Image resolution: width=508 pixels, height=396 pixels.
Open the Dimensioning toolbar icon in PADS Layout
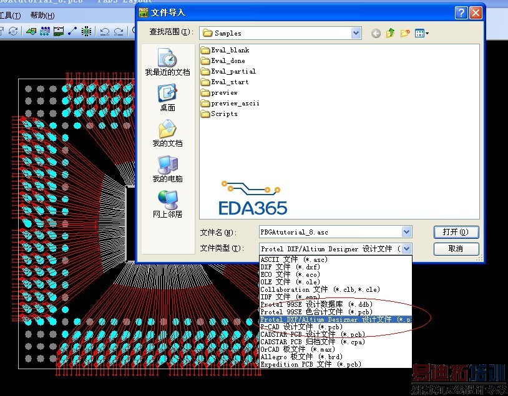59,31
